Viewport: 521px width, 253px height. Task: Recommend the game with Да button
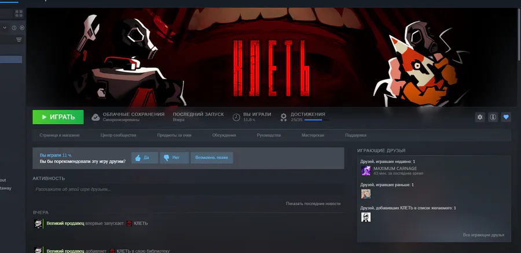tap(145, 158)
